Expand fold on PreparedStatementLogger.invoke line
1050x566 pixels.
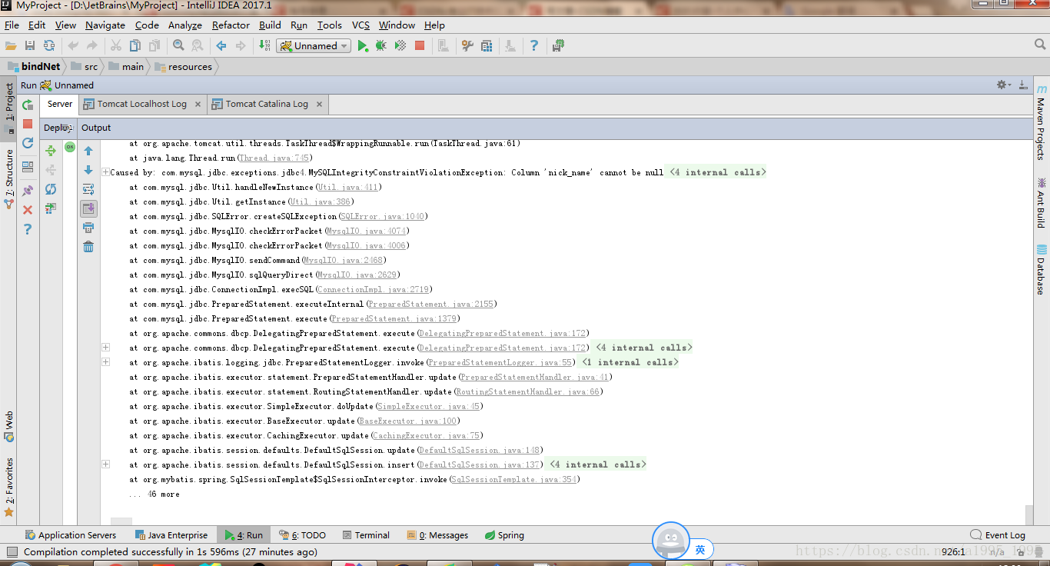point(105,362)
